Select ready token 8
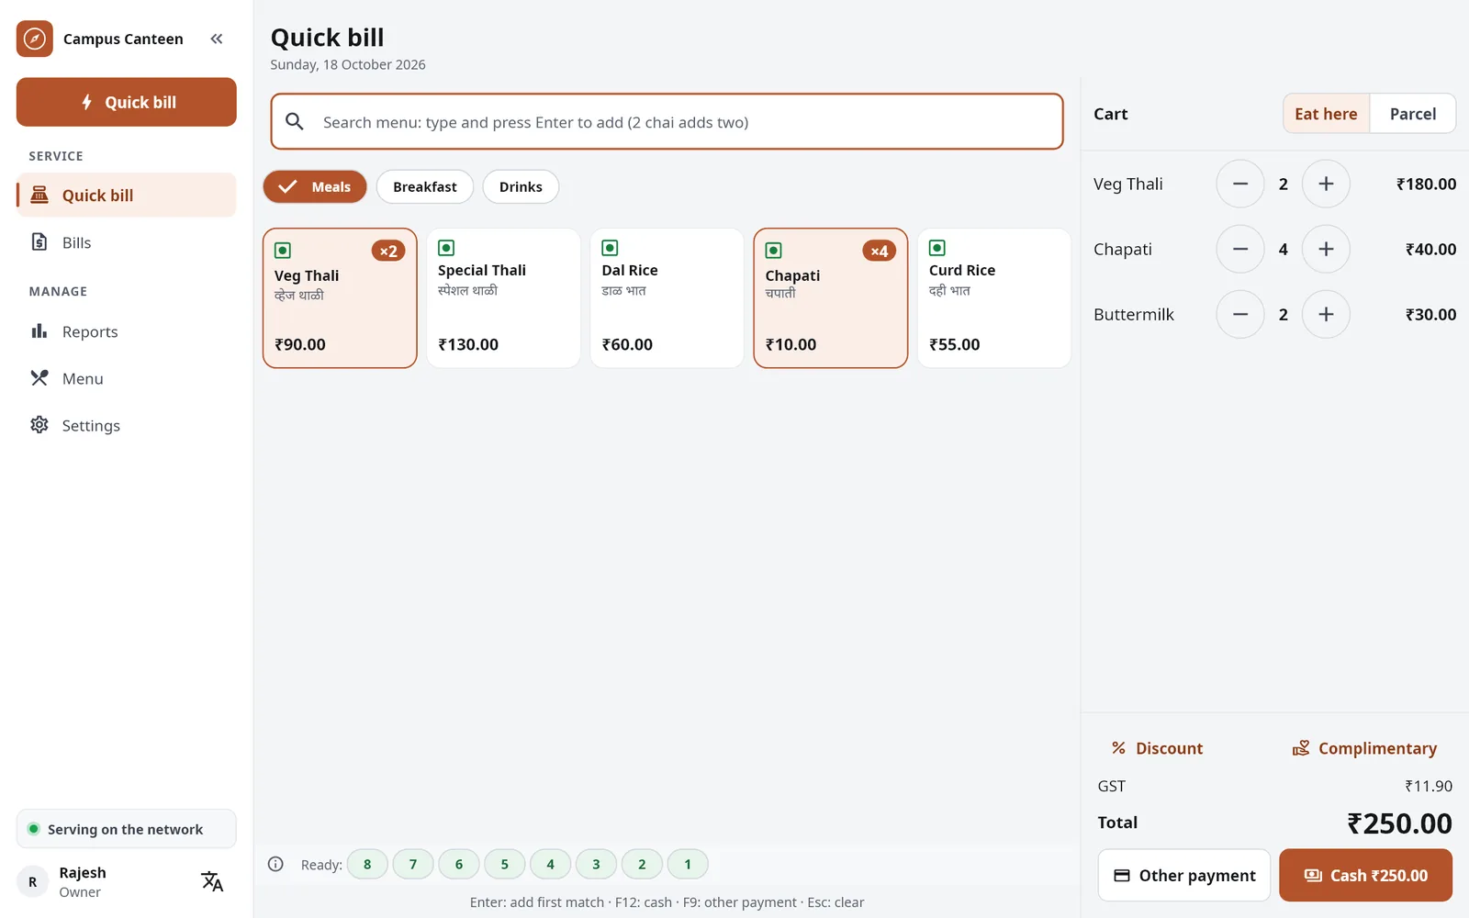This screenshot has width=1469, height=918. (x=367, y=864)
